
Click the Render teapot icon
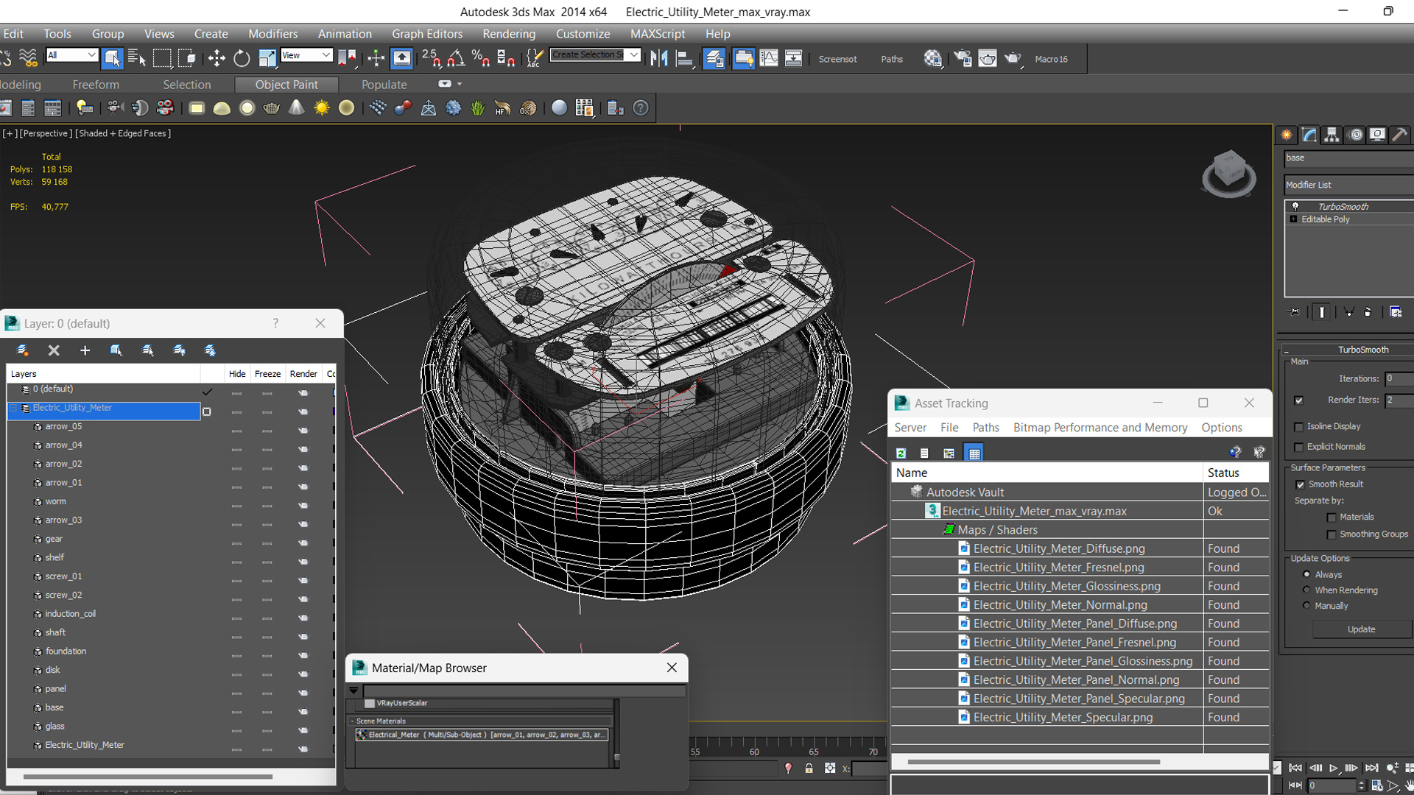(1013, 59)
